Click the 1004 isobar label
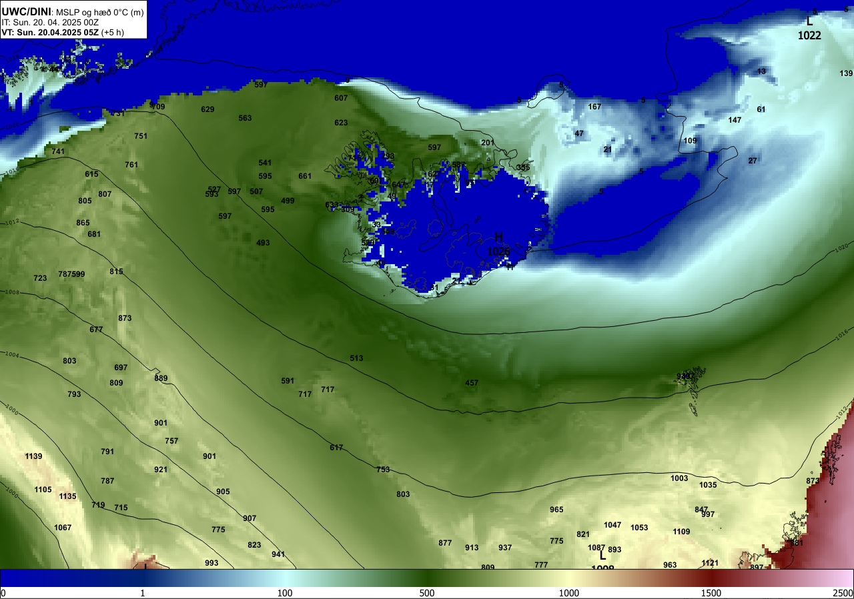This screenshot has width=854, height=599. tap(11, 355)
